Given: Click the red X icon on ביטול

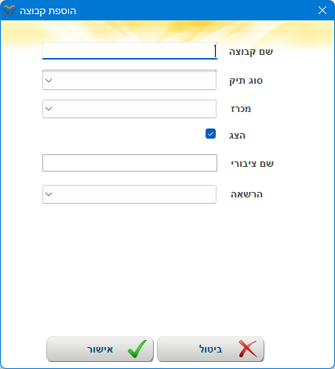Looking at the screenshot, I should coord(248,349).
